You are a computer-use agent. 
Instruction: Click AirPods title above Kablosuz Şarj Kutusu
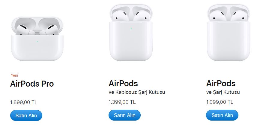click(x=123, y=84)
